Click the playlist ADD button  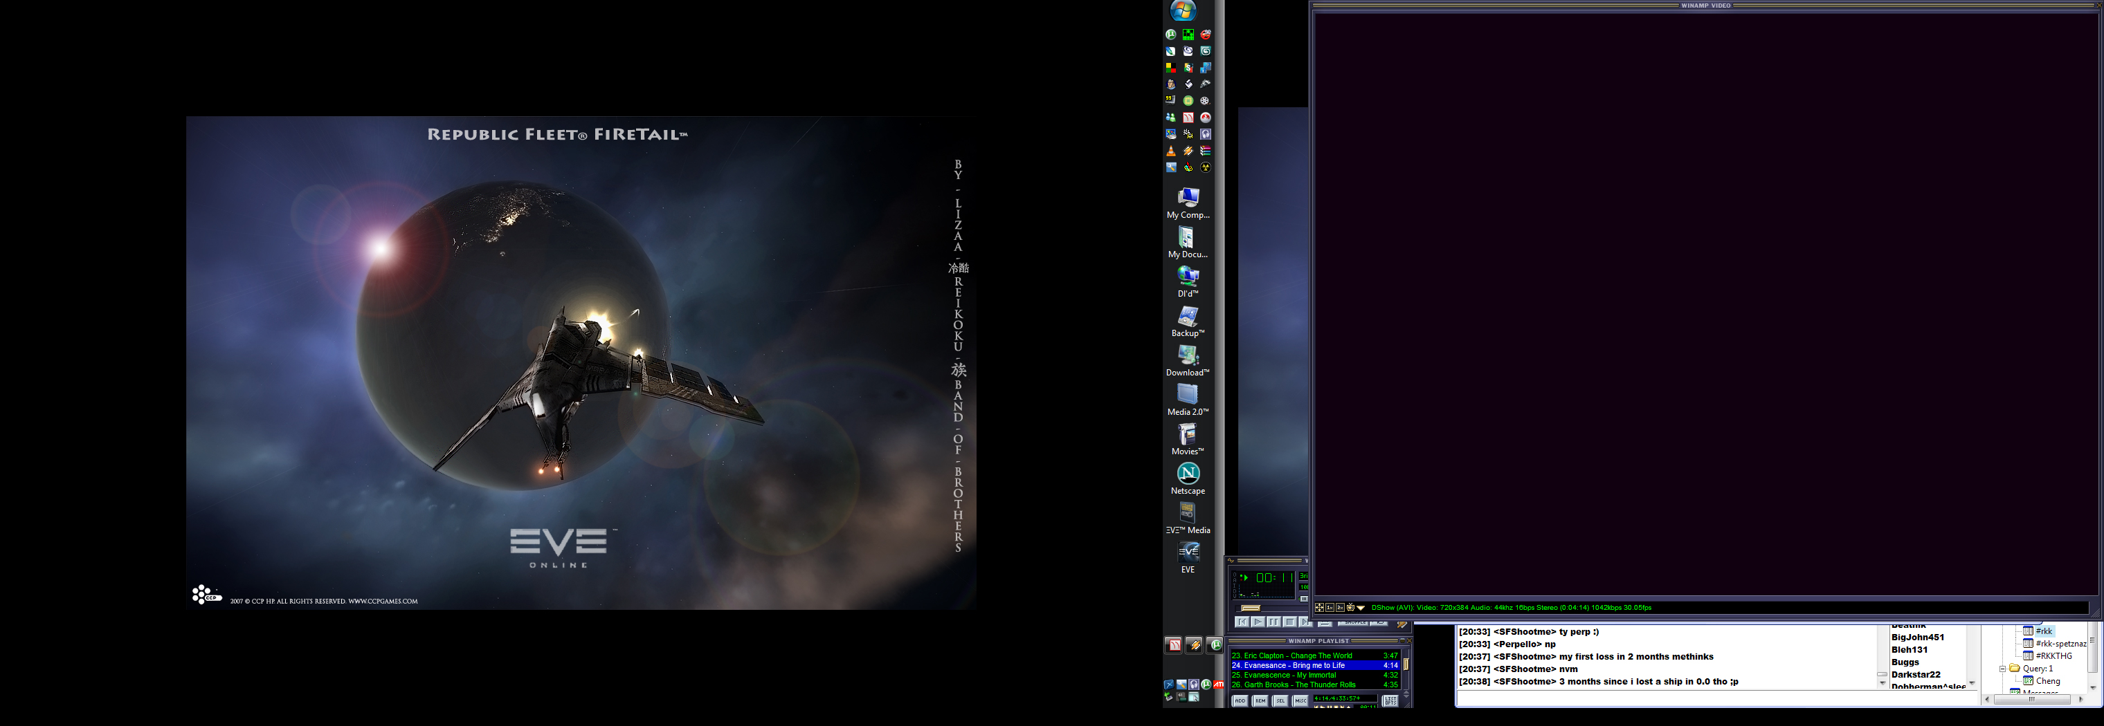coord(1240,700)
